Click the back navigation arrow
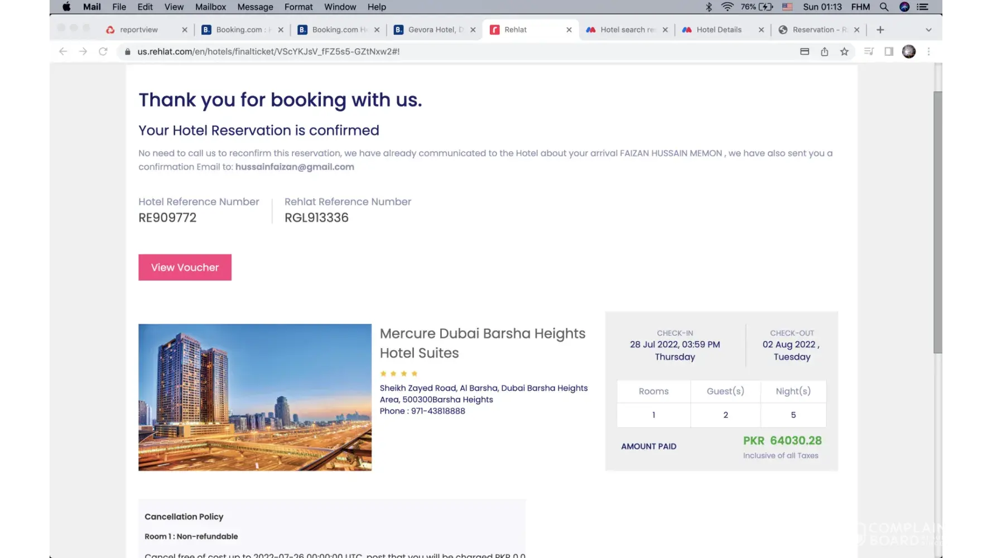992x558 pixels. [63, 51]
